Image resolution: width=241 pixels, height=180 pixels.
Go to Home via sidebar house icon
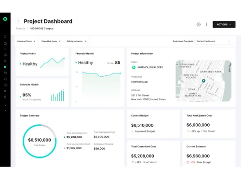coord(5,44)
